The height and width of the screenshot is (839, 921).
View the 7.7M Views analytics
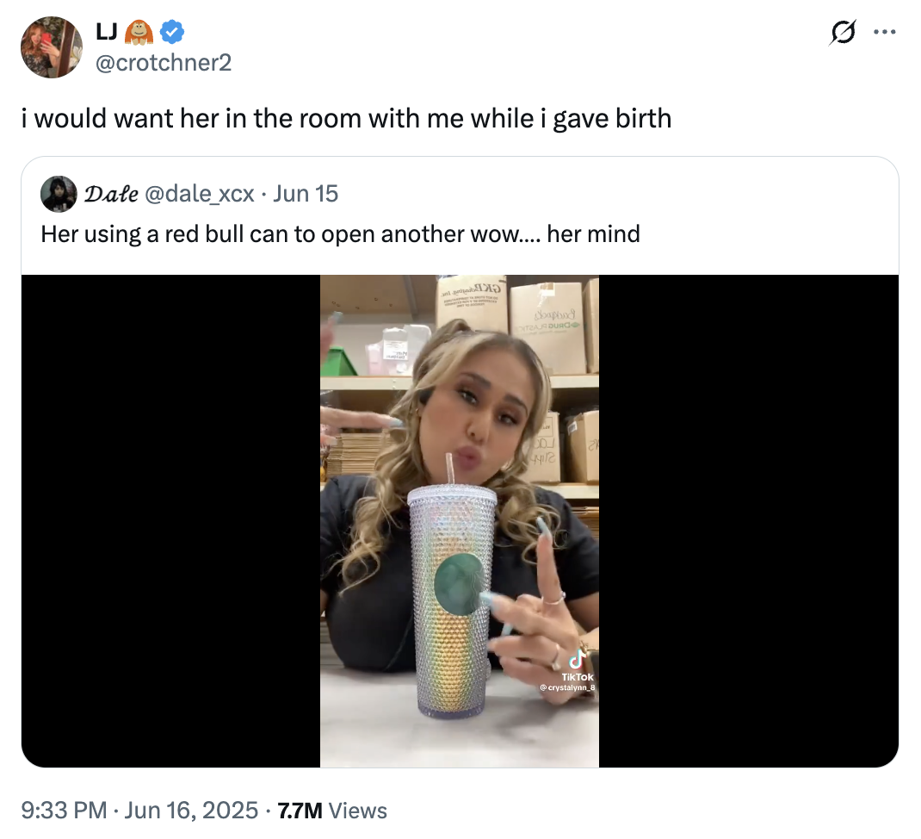(x=331, y=810)
